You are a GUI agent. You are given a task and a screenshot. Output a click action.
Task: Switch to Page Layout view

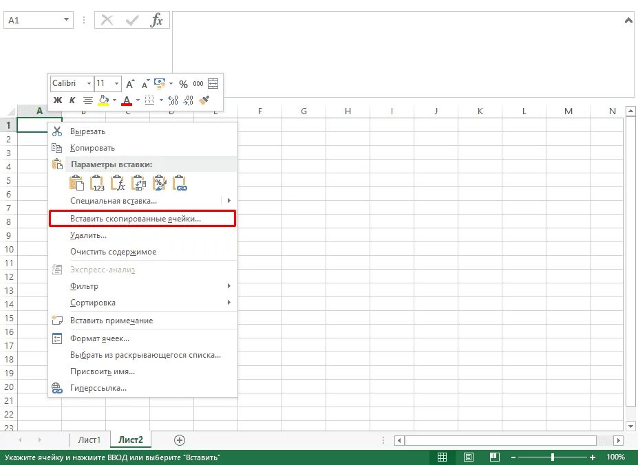coord(468,457)
